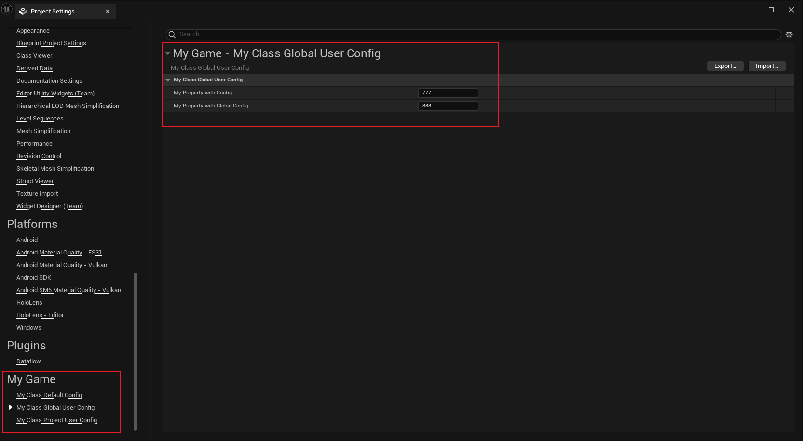803x441 pixels.
Task: Open Android SDK settings
Action: 34,278
